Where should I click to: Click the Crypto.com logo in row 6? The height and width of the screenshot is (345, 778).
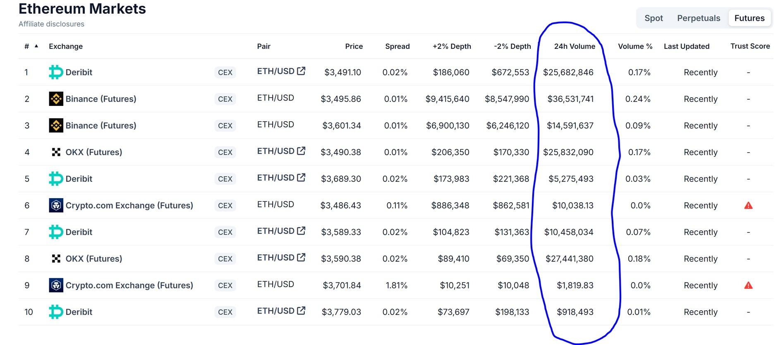click(x=56, y=206)
